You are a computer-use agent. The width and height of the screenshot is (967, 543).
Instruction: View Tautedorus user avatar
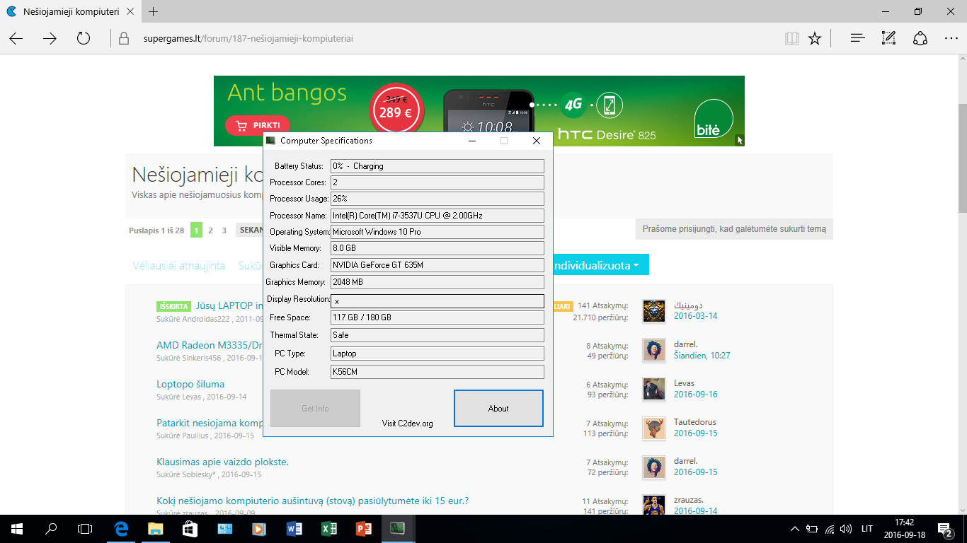[x=654, y=428]
